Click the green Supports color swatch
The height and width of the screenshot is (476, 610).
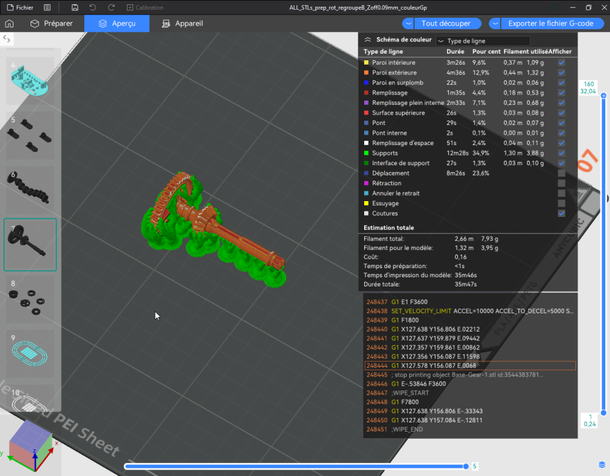(366, 153)
